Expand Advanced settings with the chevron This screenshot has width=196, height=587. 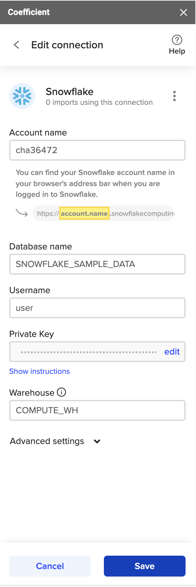click(x=97, y=441)
